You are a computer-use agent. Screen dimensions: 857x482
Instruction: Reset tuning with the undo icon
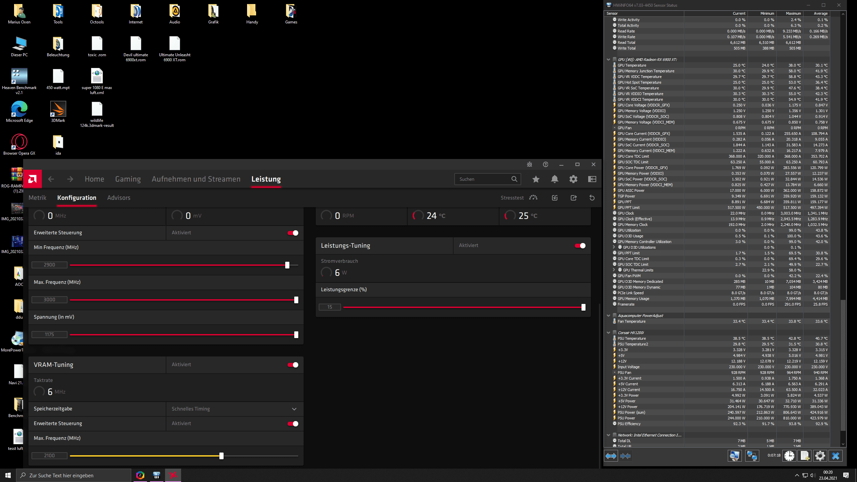point(592,198)
